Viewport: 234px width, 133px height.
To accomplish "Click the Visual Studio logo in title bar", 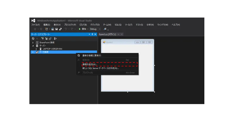I will click(x=33, y=20).
